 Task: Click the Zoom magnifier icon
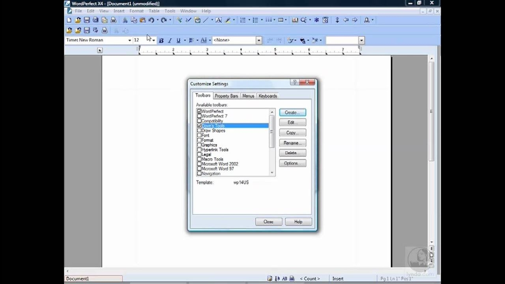point(304,20)
